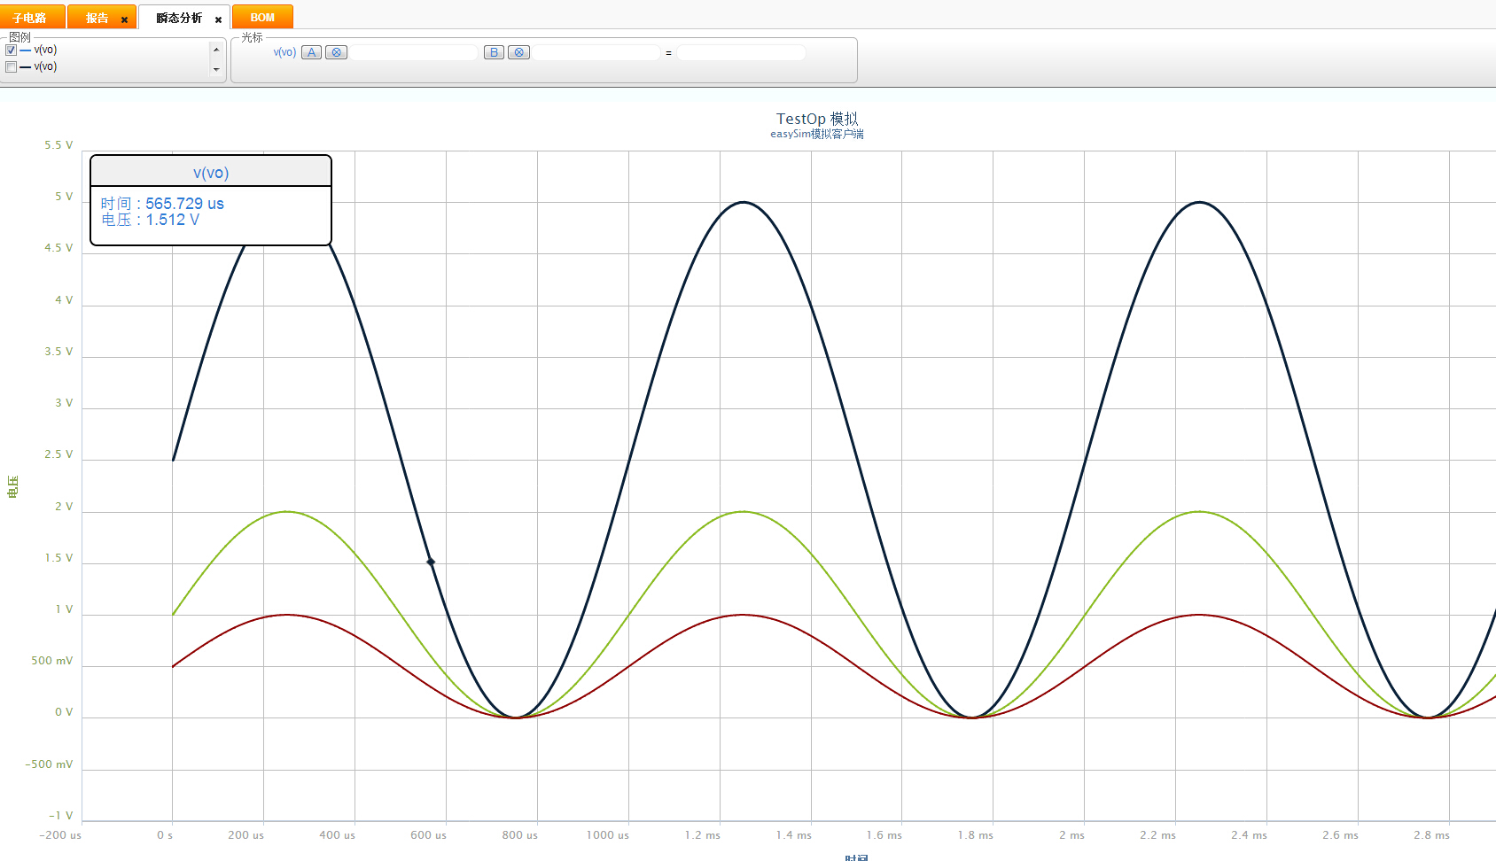The image size is (1496, 861).
Task: Click the data point marker on dark curve
Action: coord(431,562)
